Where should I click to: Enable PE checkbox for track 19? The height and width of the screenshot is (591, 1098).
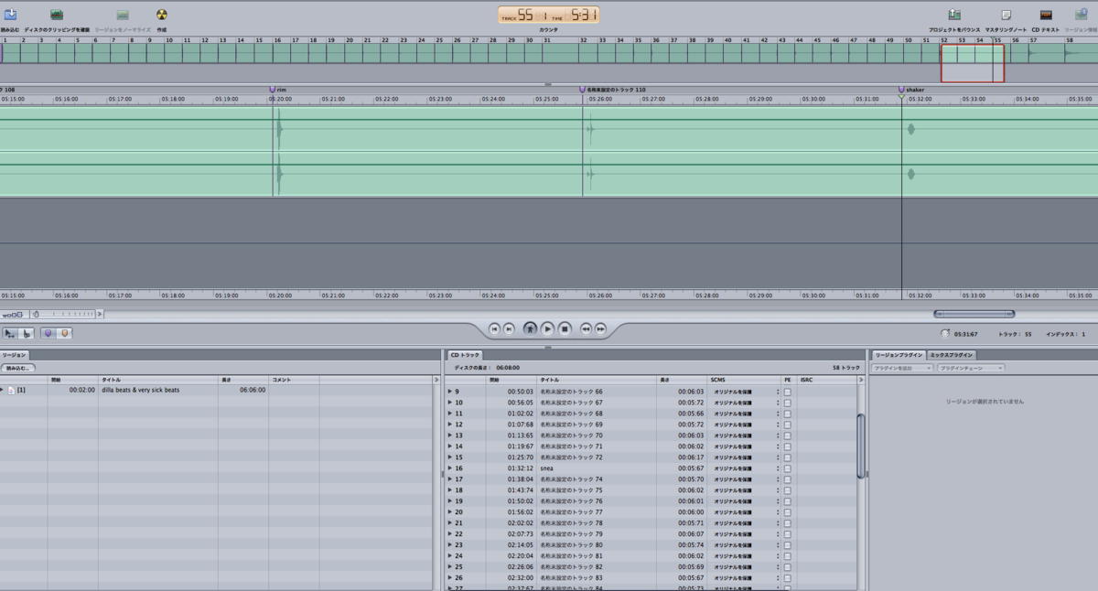pyautogui.click(x=787, y=501)
